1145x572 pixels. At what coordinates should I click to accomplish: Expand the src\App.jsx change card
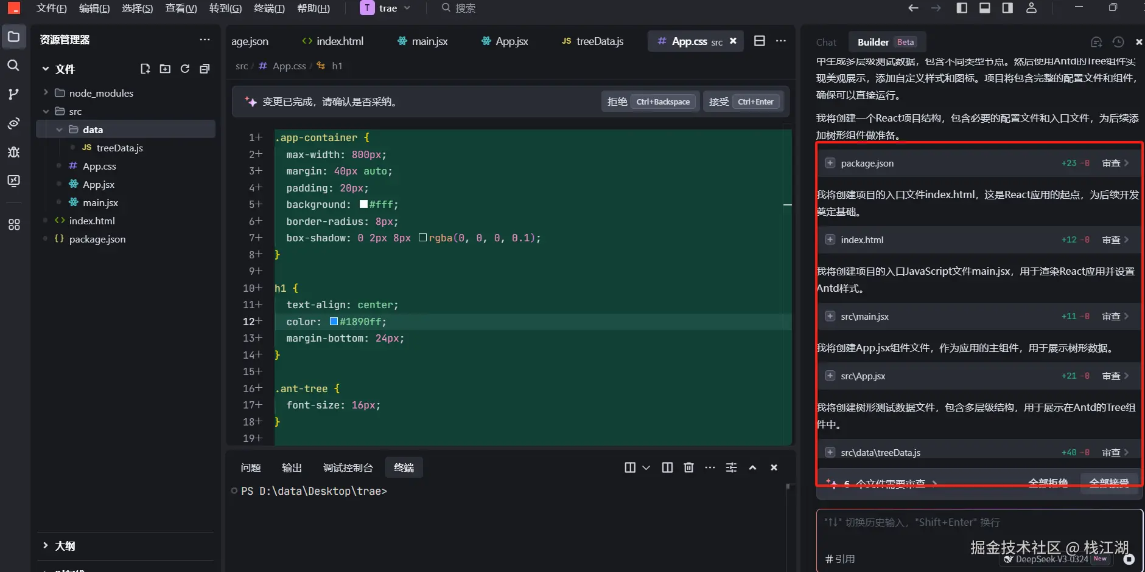(x=830, y=376)
